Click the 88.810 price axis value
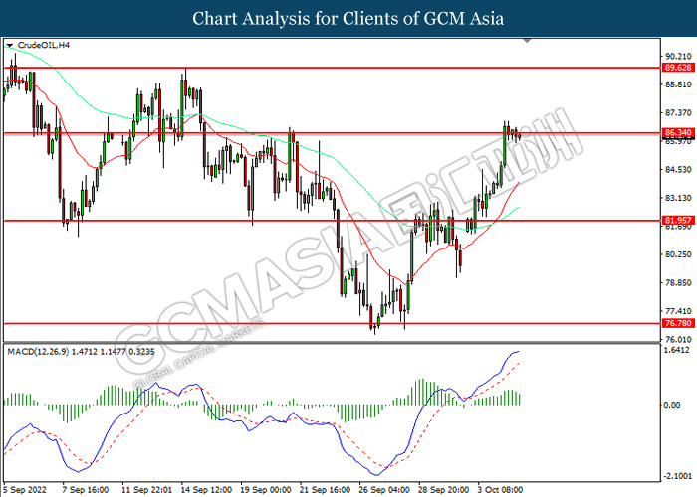Screen dimensions: 697x497 [678, 84]
